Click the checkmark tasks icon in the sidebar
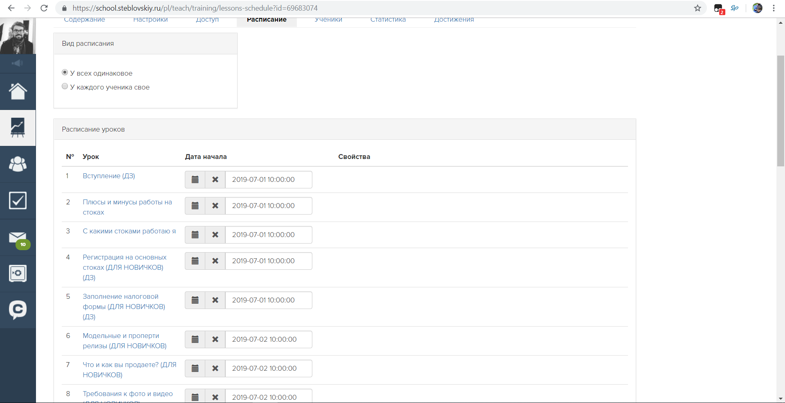The height and width of the screenshot is (403, 785). pyautogui.click(x=18, y=200)
